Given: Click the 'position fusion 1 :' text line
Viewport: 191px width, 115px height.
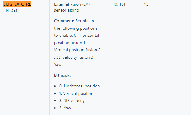Looking at the screenshot, I should (71, 43).
